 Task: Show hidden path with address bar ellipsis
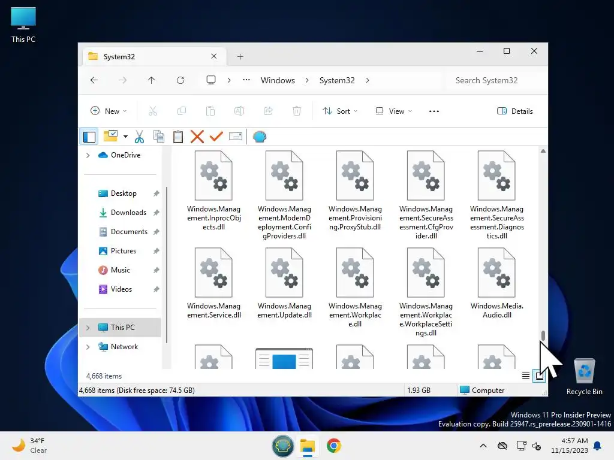point(246,80)
